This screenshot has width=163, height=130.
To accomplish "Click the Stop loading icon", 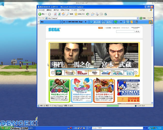I will tap(55, 14).
